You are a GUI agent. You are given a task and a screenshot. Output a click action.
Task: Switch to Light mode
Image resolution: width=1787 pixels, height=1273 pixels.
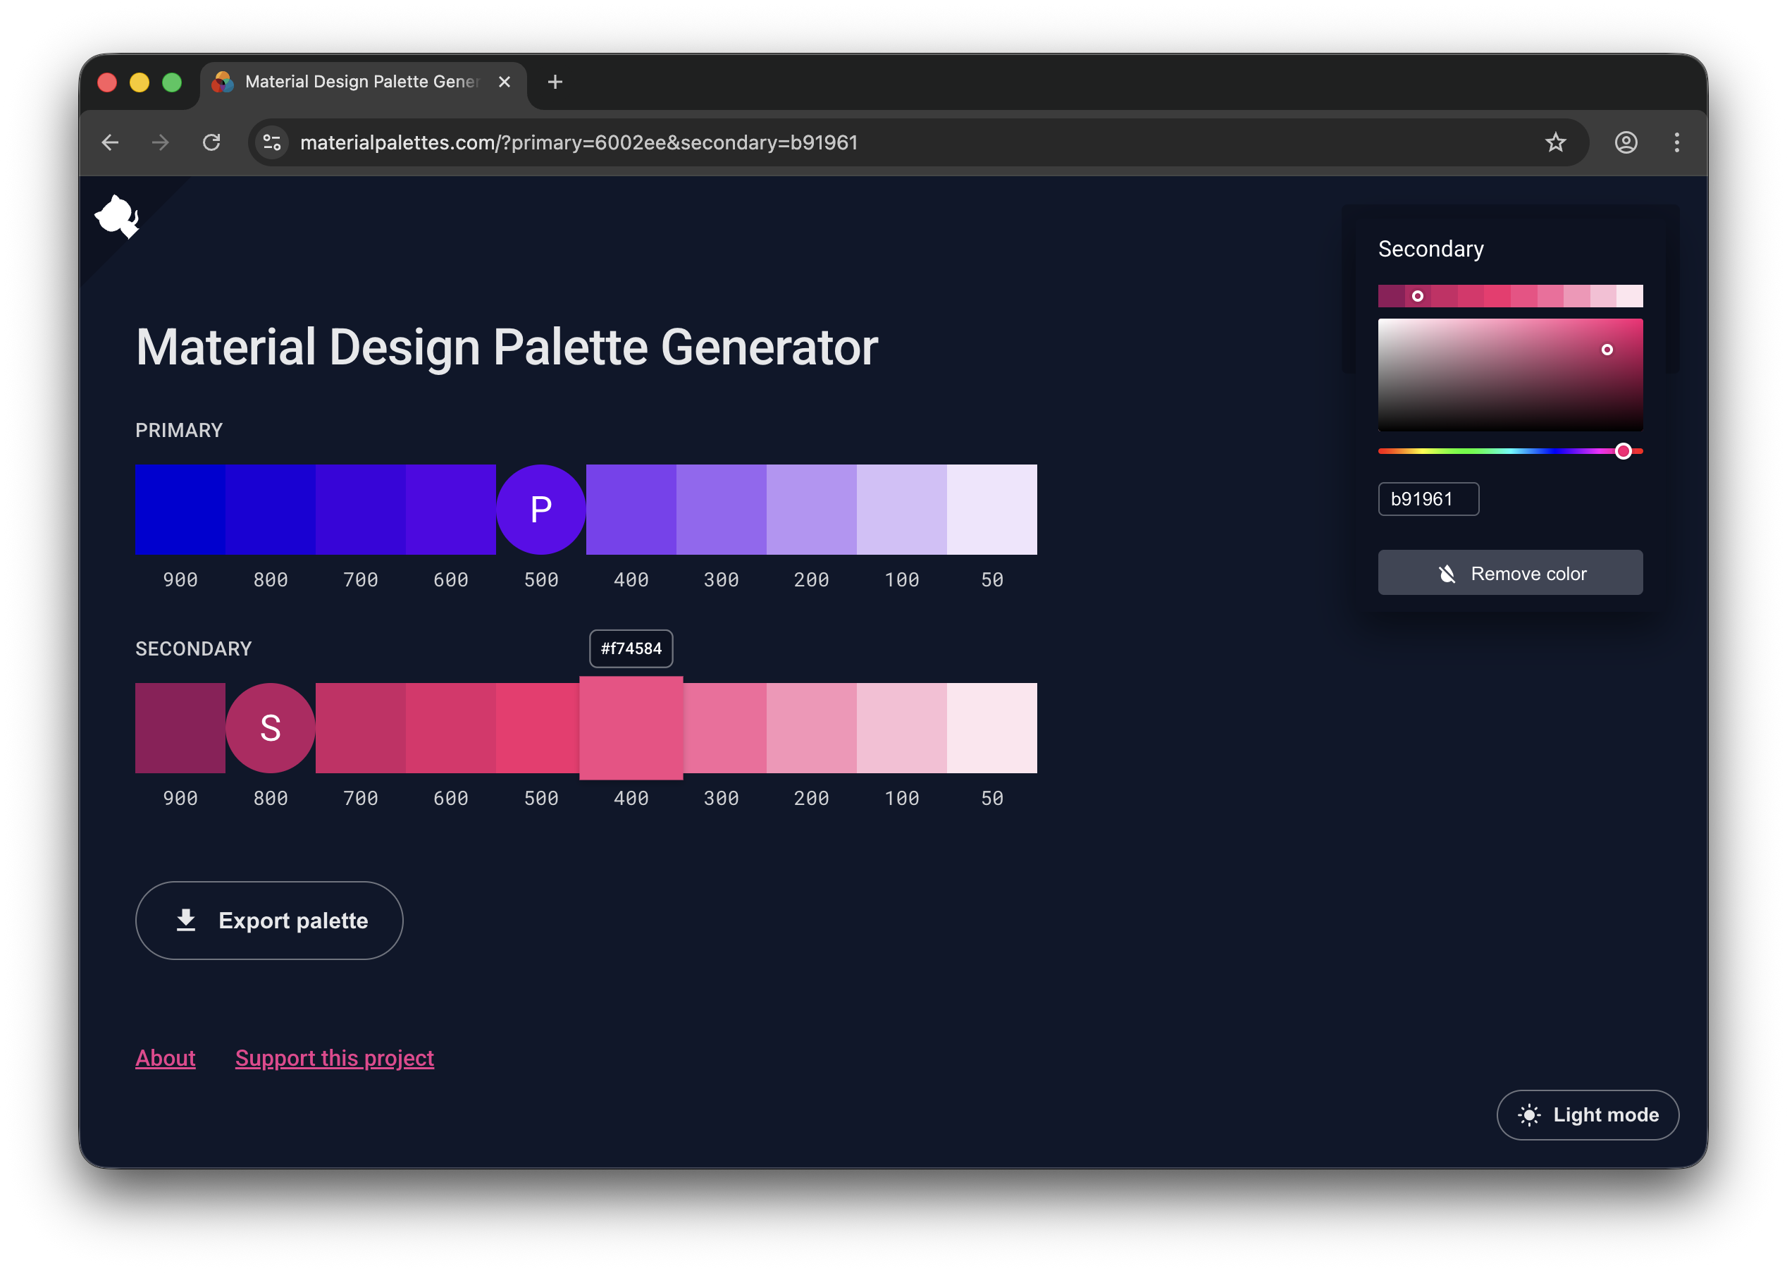[1587, 1114]
